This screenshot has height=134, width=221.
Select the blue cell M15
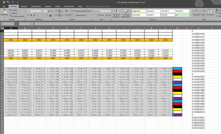coord(177,69)
